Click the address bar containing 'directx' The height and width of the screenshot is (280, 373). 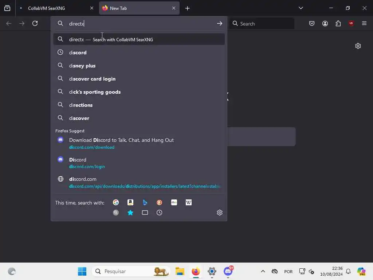[139, 24]
